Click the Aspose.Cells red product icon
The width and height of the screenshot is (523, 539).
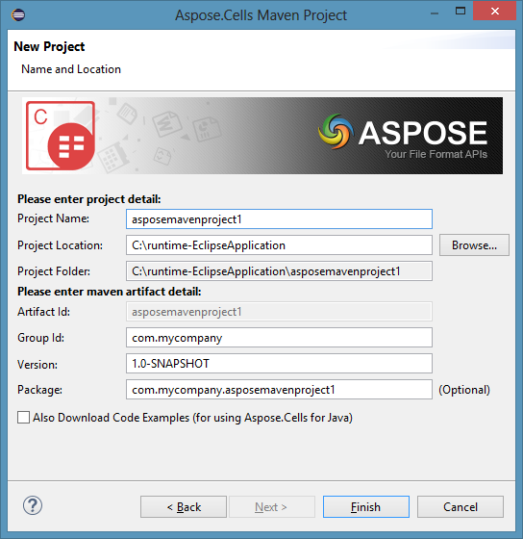point(61,136)
